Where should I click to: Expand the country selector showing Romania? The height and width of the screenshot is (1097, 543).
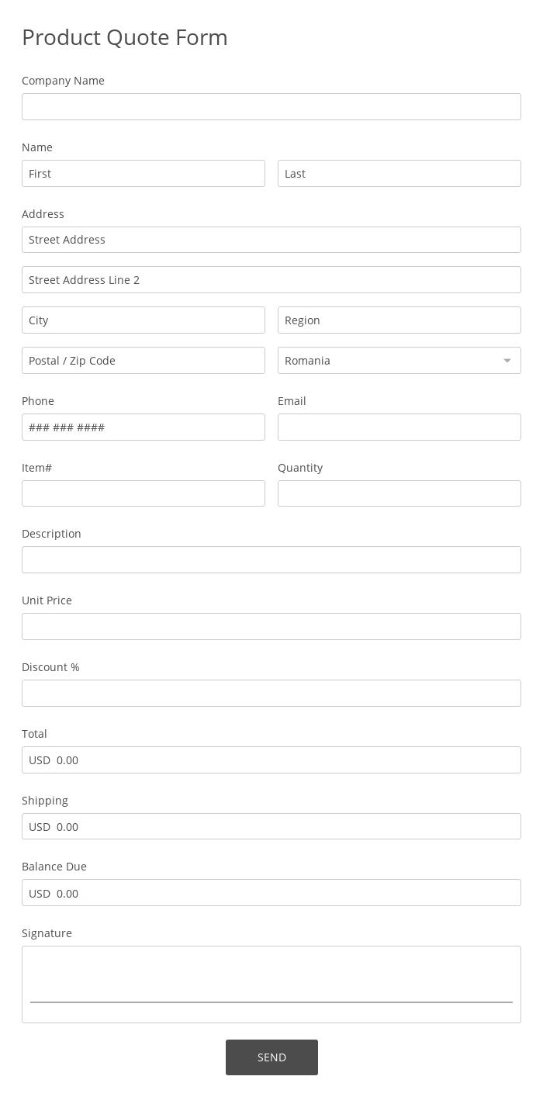point(399,360)
